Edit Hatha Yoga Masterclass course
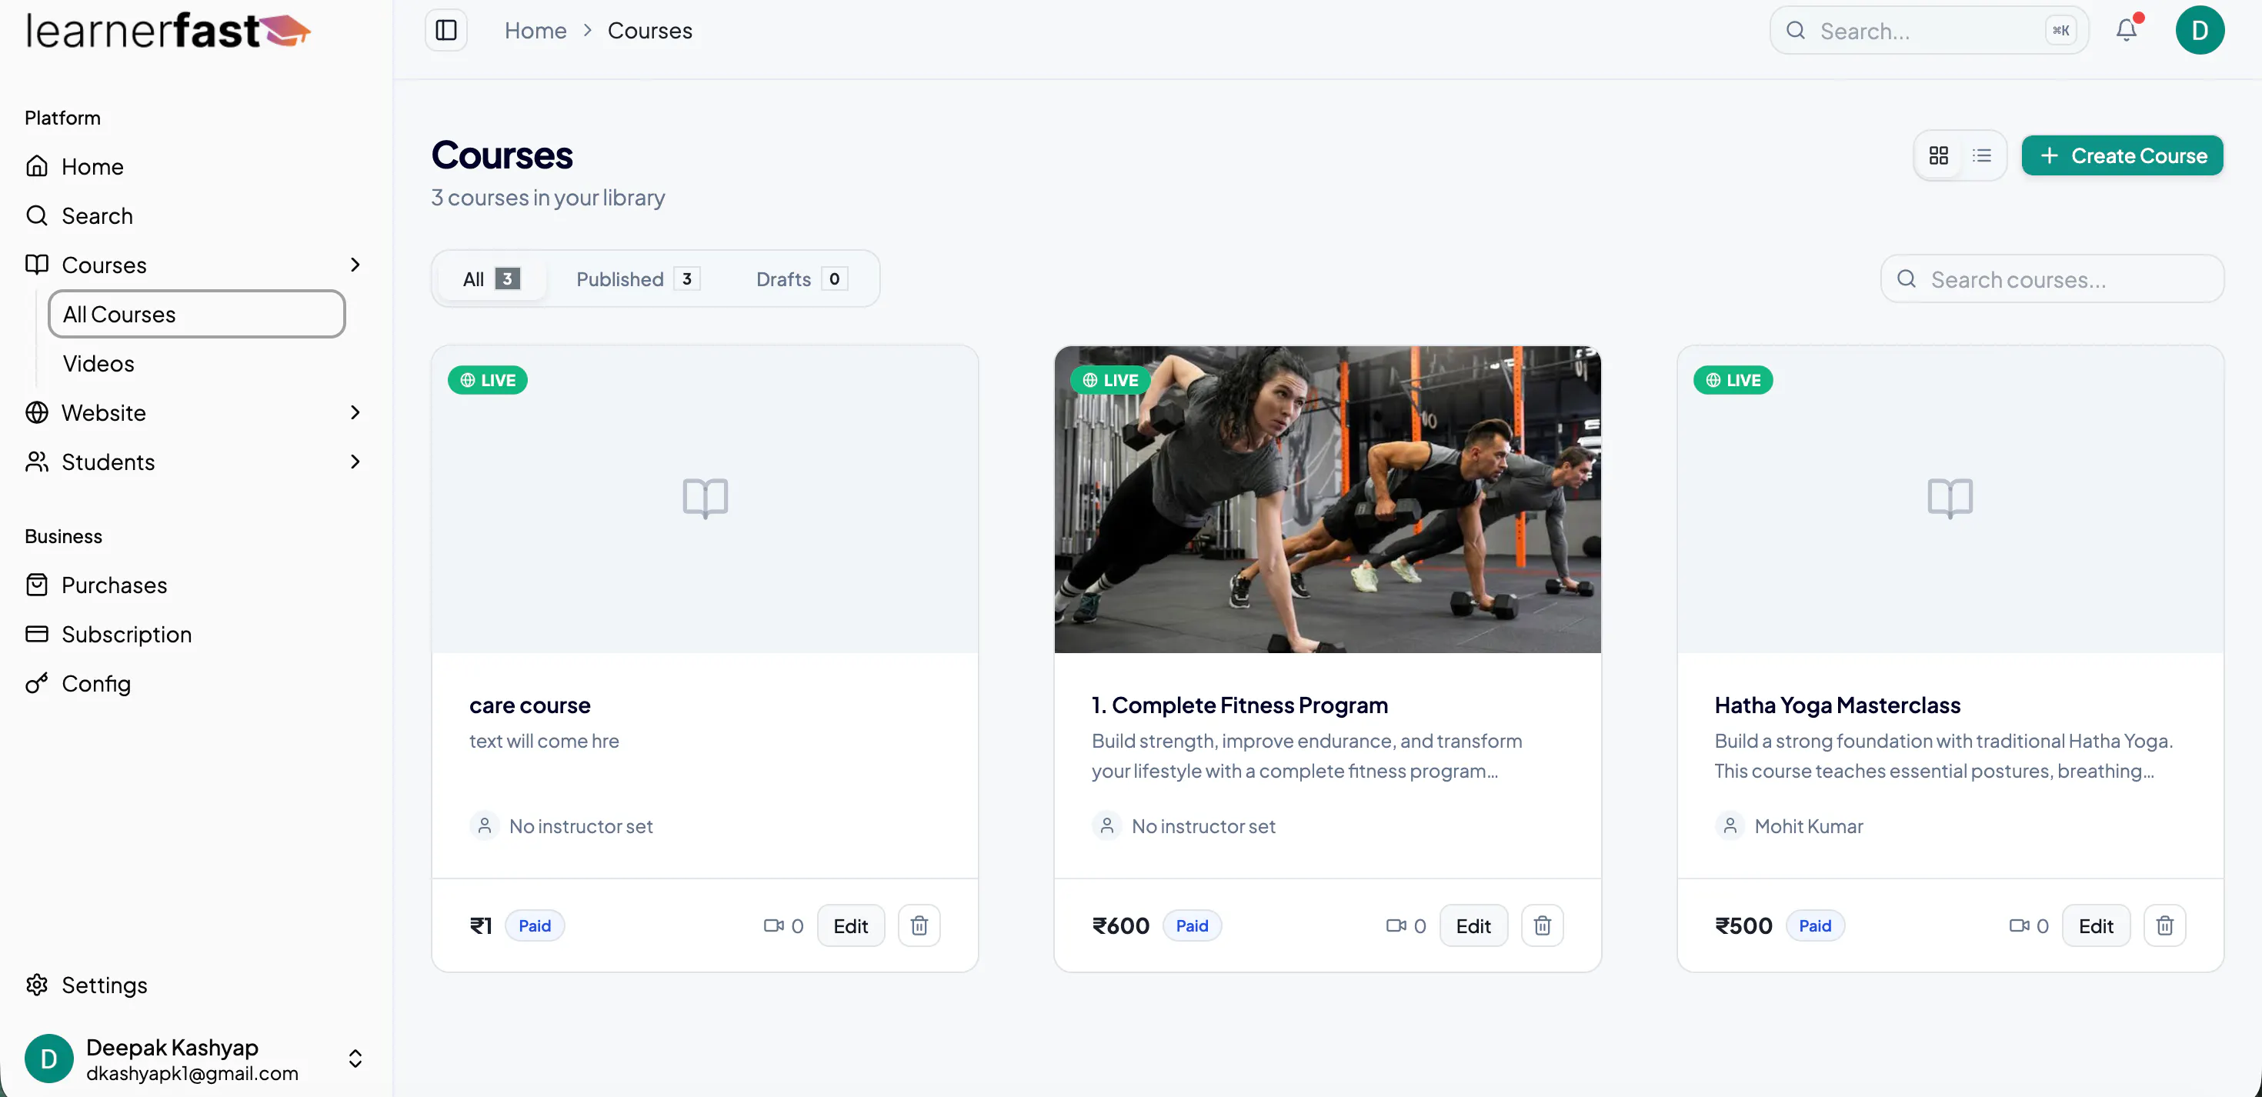The image size is (2262, 1097). 2096,925
